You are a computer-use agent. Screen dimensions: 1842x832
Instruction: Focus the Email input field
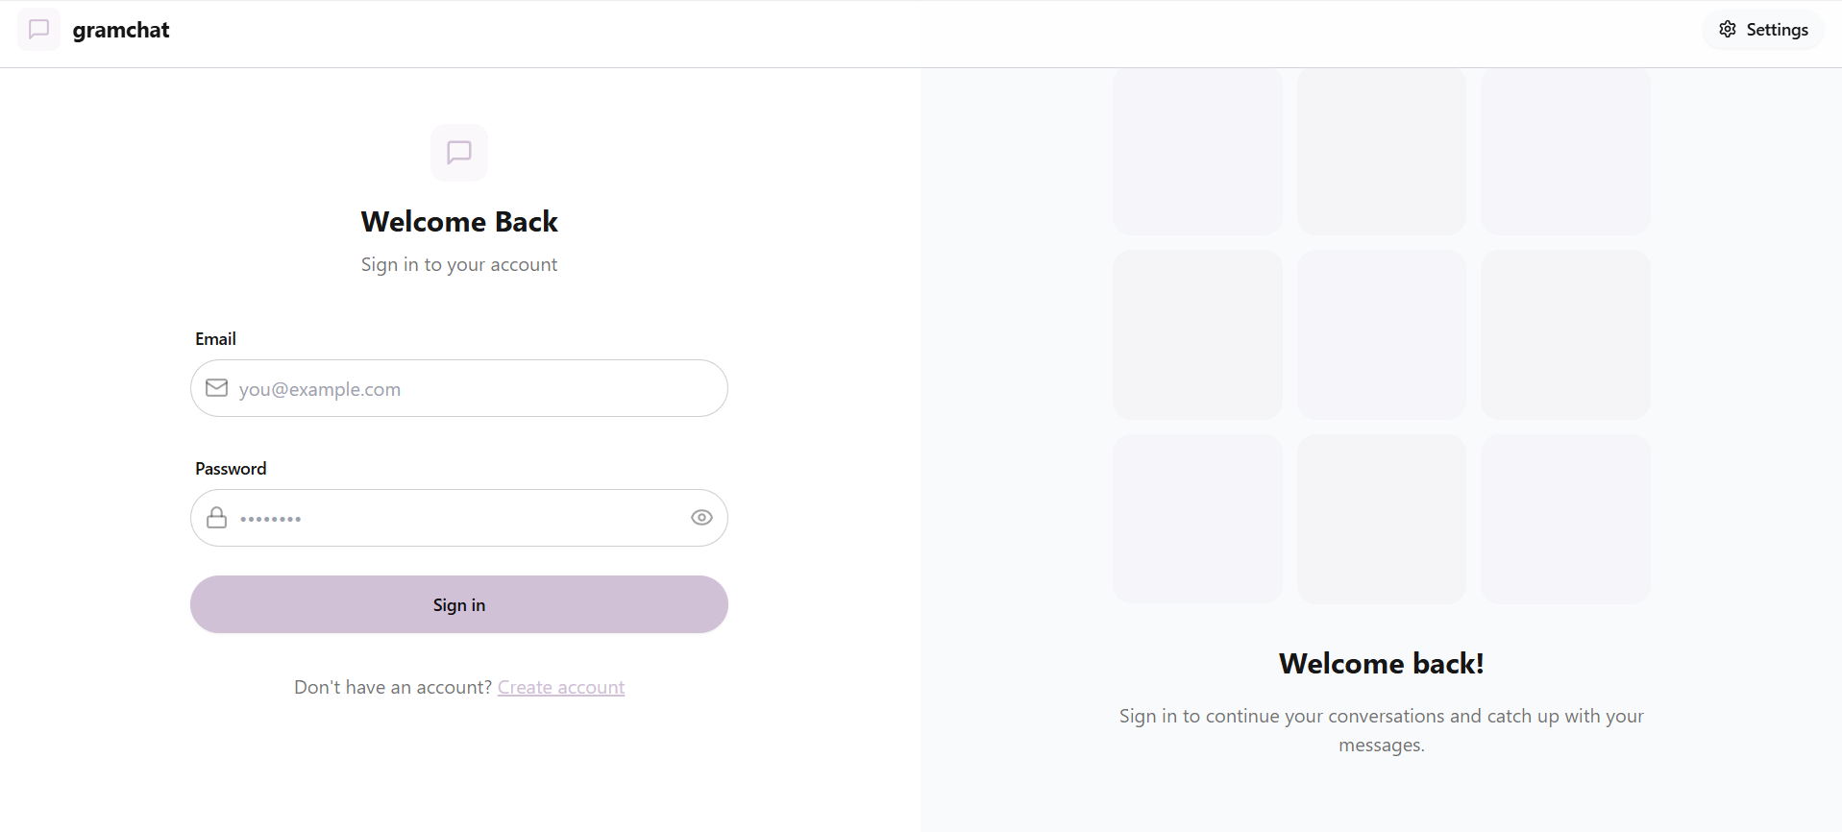pos(471,389)
